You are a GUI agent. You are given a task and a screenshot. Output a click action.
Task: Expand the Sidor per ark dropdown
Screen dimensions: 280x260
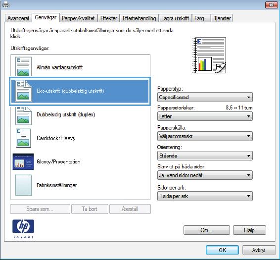(205, 196)
